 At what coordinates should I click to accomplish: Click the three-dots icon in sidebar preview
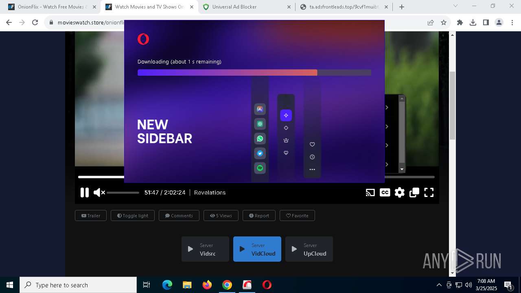pyautogui.click(x=312, y=169)
